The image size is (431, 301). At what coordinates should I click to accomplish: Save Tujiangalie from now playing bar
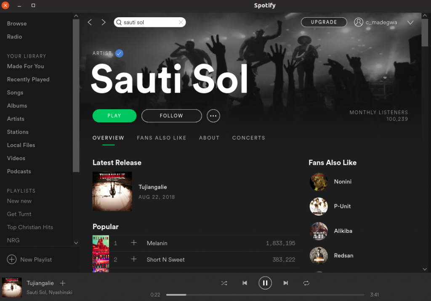[x=63, y=283]
